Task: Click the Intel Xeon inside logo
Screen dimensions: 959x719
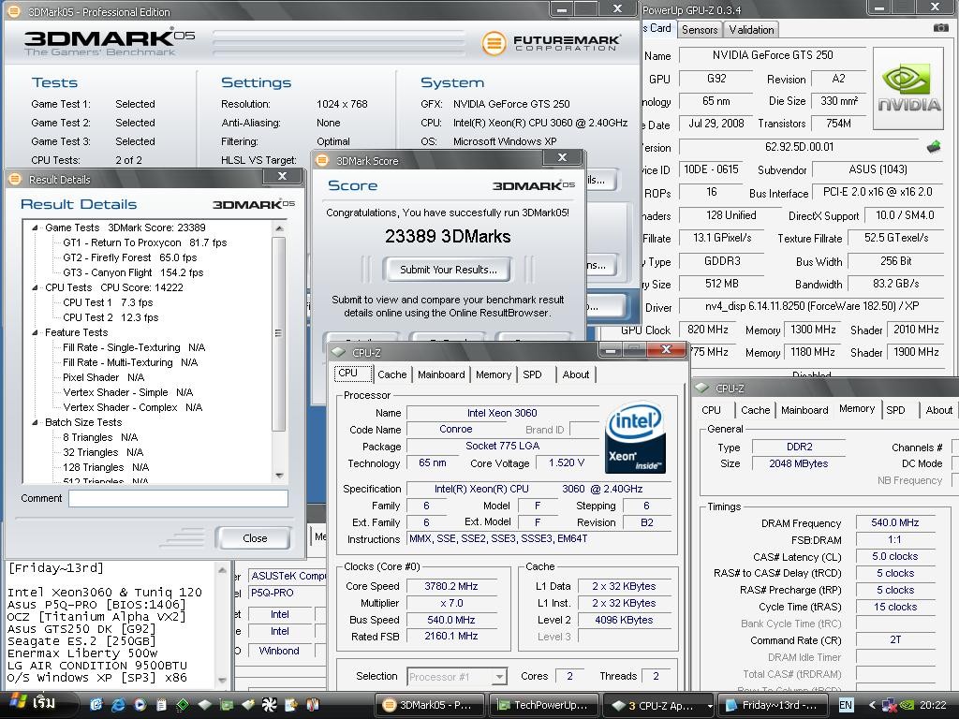Action: coord(635,438)
